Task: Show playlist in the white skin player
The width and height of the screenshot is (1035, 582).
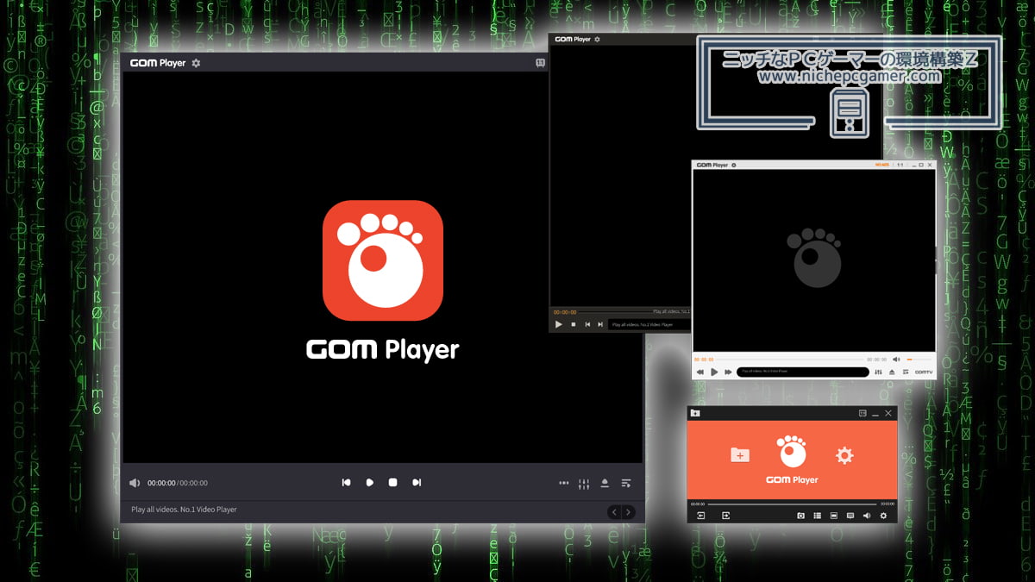Action: click(906, 372)
